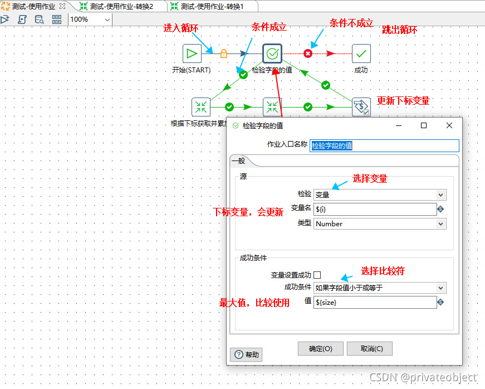Close the 检验字段的值 dialog
The height and width of the screenshot is (389, 485).
coord(449,125)
